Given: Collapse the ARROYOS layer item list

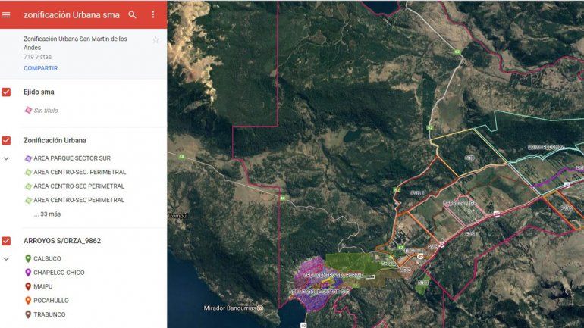Looking at the screenshot, I should pos(7,258).
